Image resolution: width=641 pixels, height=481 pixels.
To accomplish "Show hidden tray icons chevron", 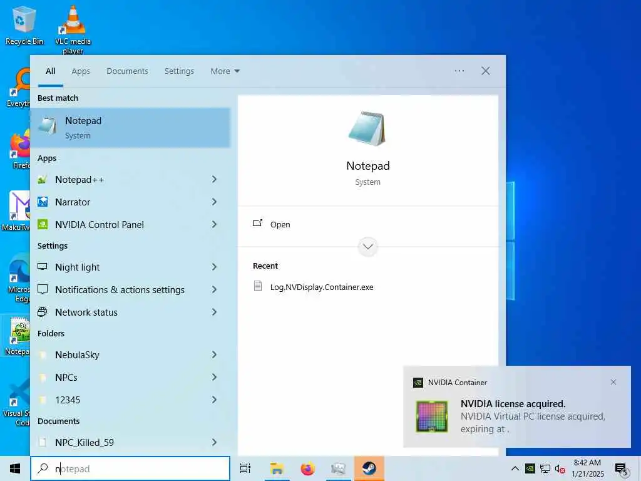I will point(515,468).
